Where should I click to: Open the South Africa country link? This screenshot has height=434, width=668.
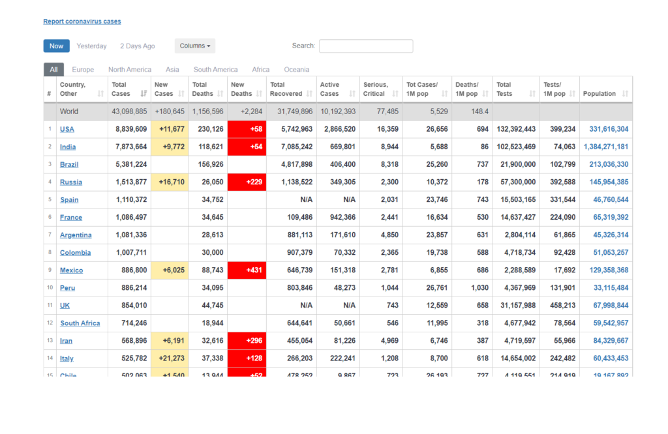point(80,323)
